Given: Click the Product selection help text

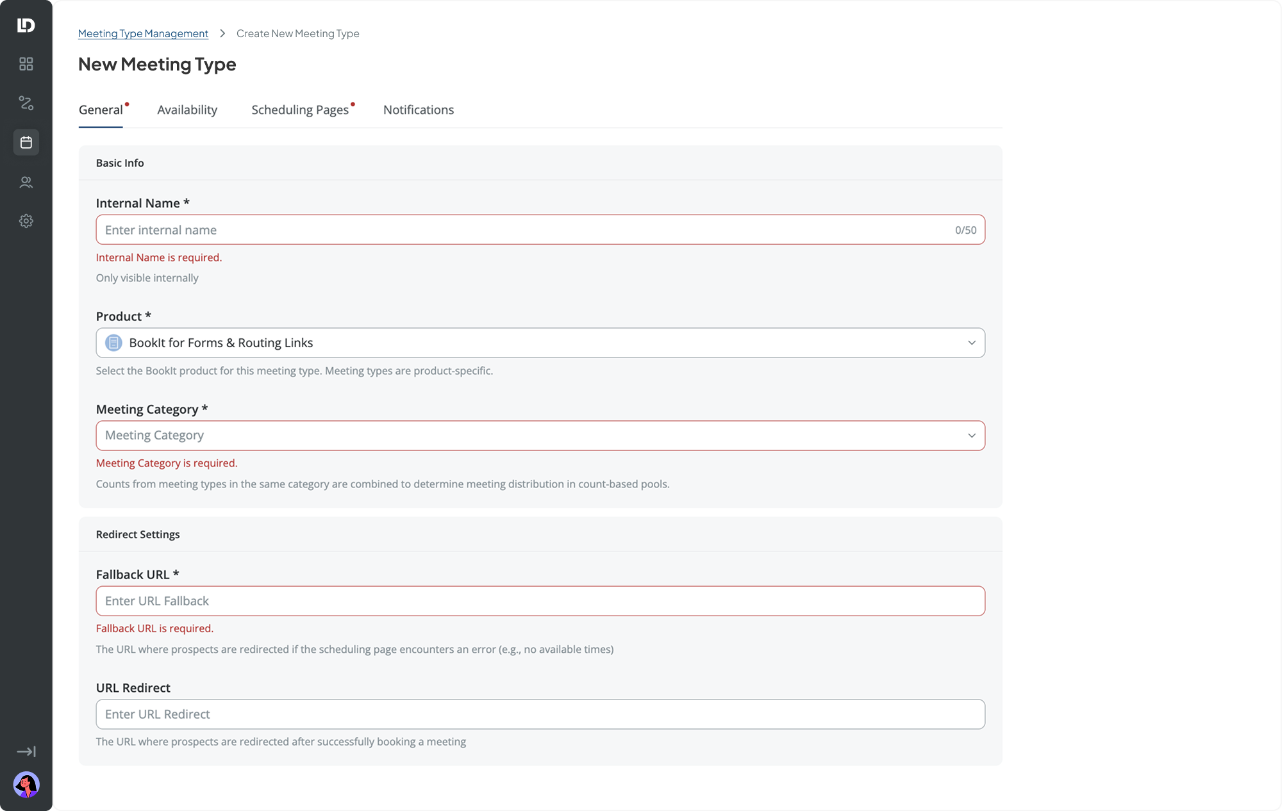Looking at the screenshot, I should pyautogui.click(x=294, y=371).
